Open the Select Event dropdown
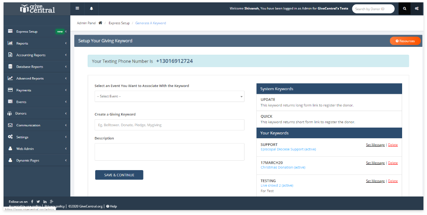Image resolution: width=427 pixels, height=215 pixels. pos(169,96)
